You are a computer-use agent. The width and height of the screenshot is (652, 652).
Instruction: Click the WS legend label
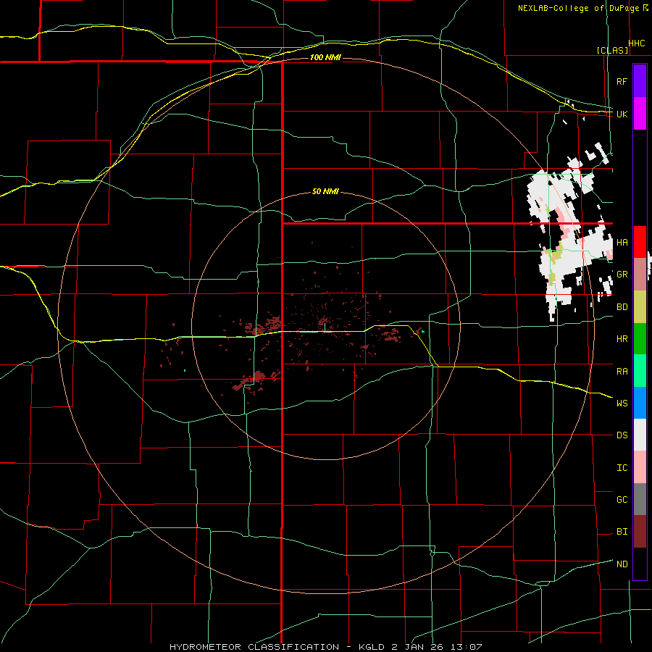[x=622, y=404]
